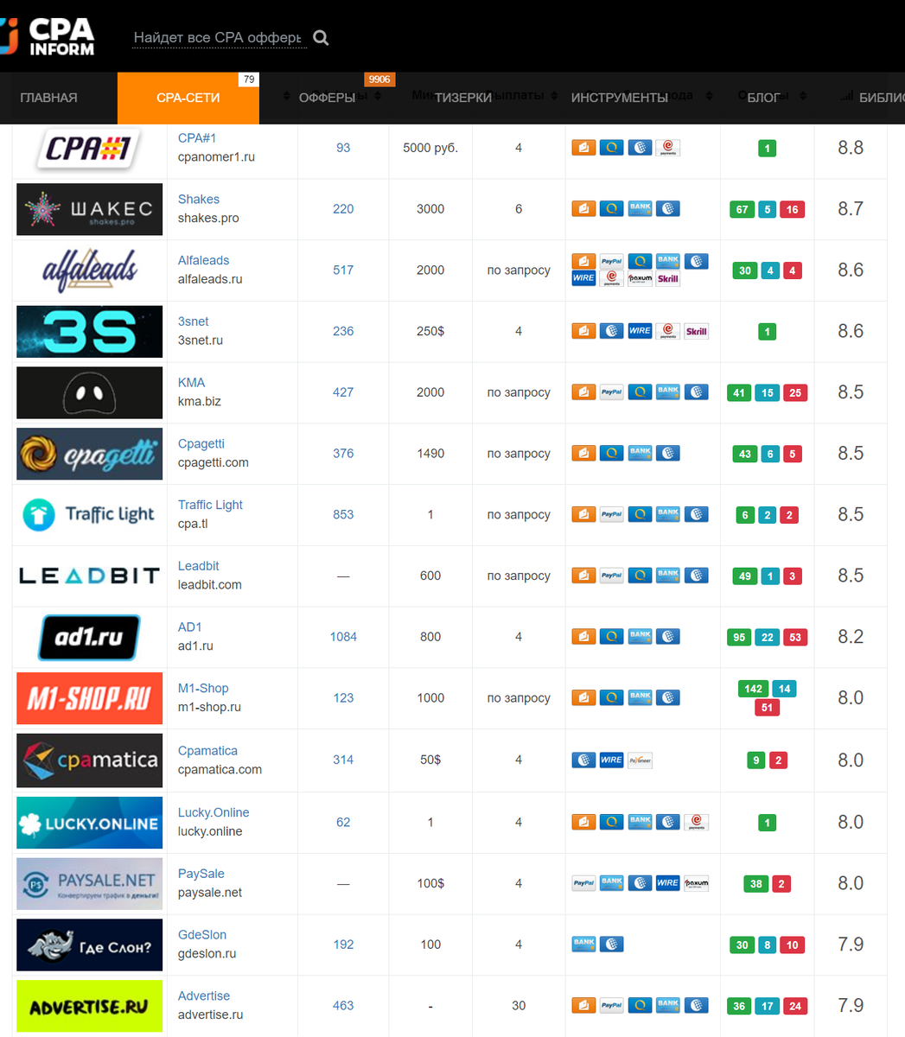Click Bank icon in Shakes row

pyautogui.click(x=640, y=208)
